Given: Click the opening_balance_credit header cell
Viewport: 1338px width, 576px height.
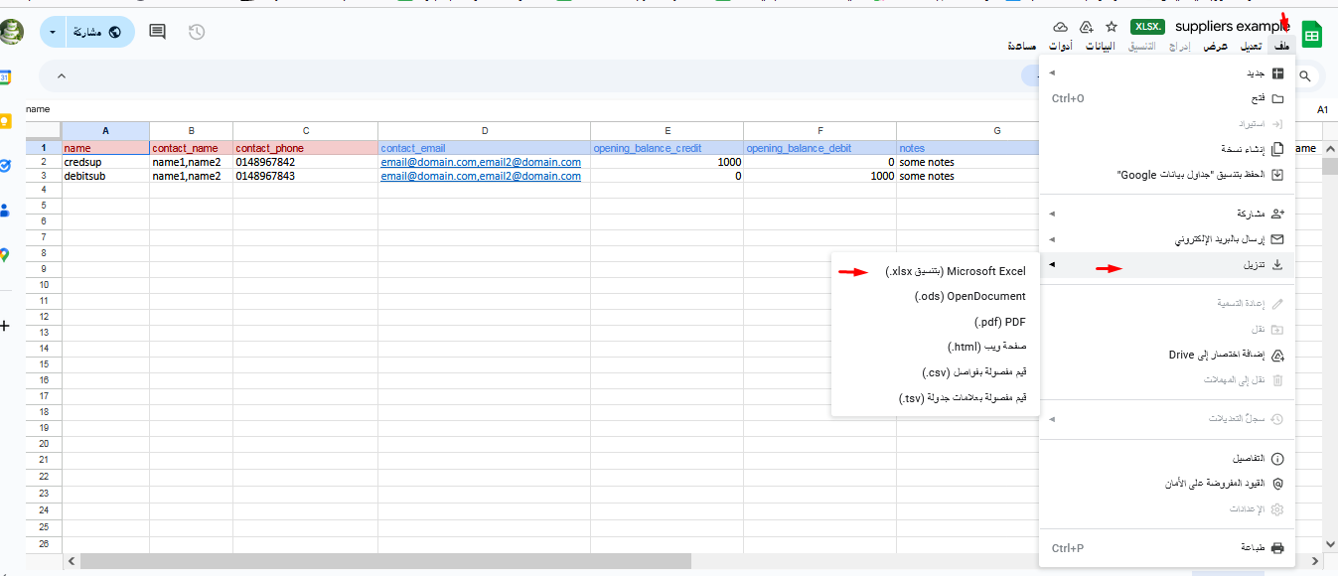Looking at the screenshot, I should pyautogui.click(x=667, y=148).
